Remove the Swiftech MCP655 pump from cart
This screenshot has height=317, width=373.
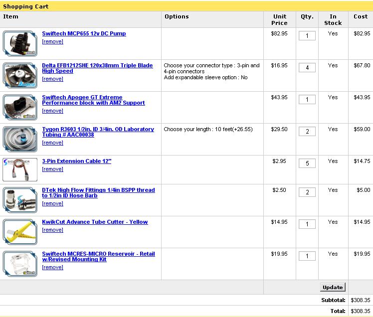52,41
